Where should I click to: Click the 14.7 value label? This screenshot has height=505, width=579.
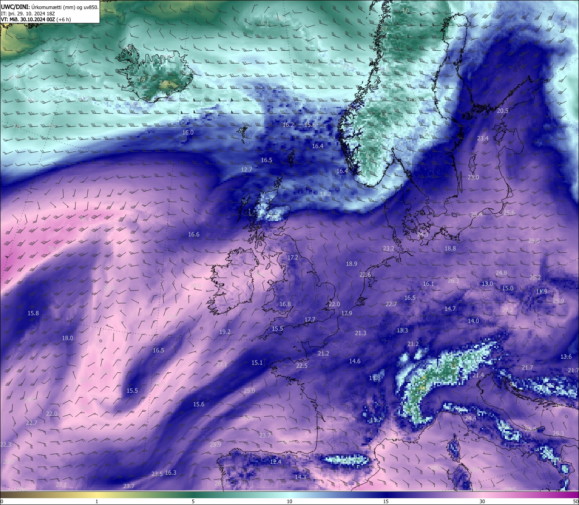point(450,308)
